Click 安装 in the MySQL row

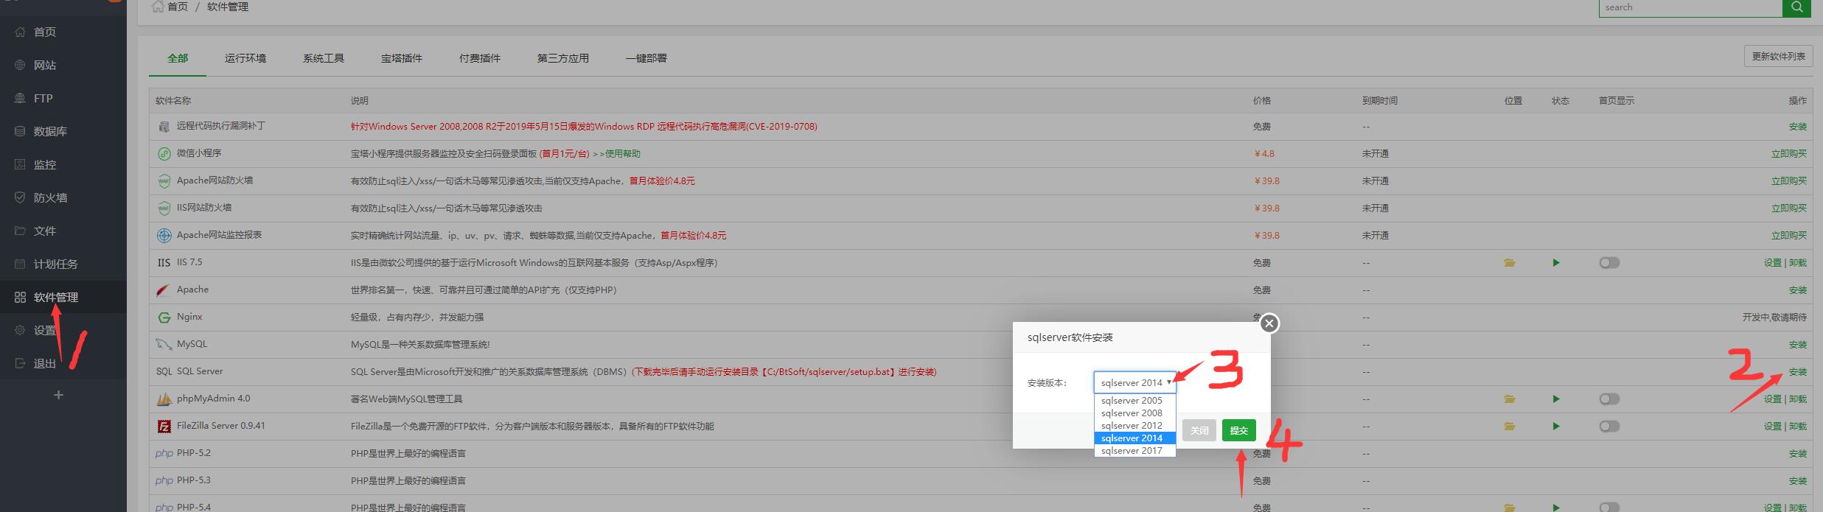click(x=1798, y=345)
